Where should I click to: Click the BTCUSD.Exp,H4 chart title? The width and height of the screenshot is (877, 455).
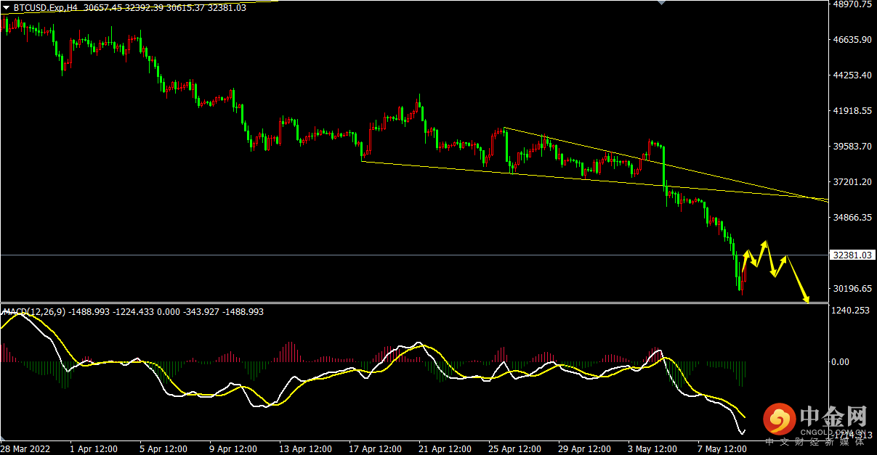[45, 8]
